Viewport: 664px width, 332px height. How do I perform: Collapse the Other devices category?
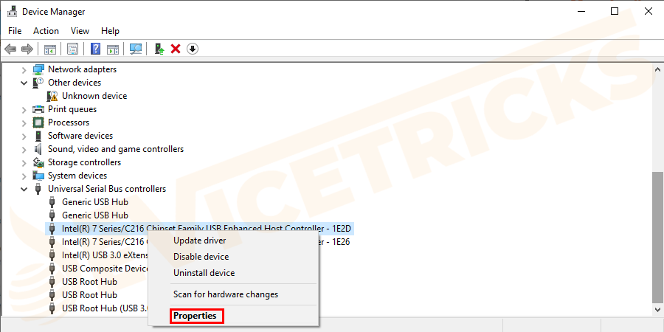(24, 83)
